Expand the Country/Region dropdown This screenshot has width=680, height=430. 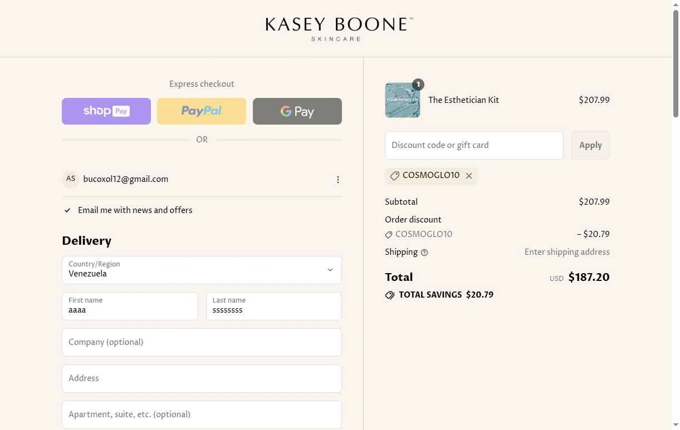202,270
